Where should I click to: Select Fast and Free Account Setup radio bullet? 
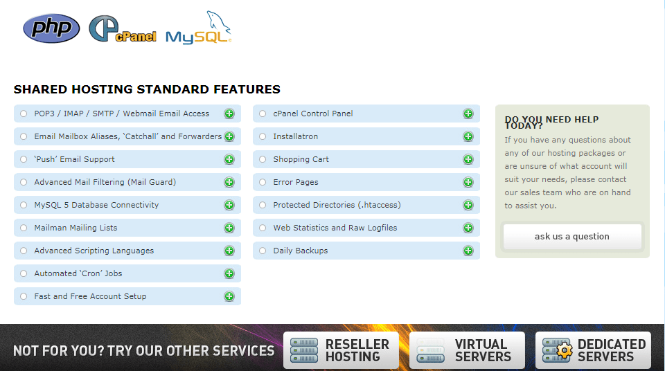[24, 296]
